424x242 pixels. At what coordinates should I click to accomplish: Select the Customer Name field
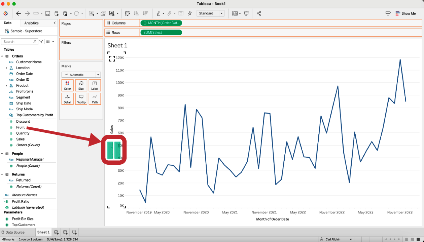[29, 62]
